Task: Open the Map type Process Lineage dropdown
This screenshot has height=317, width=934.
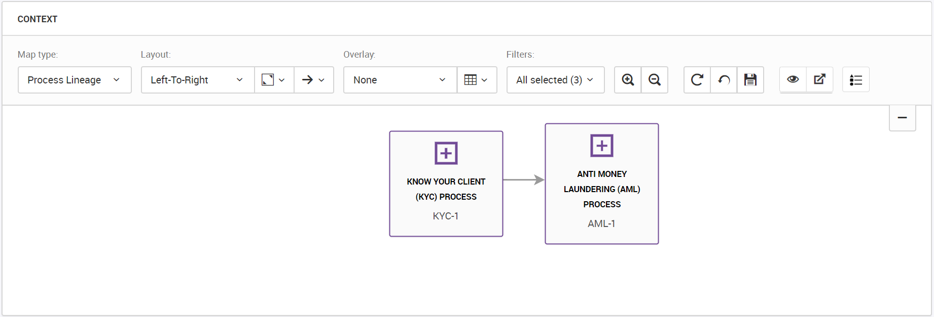Action: pos(75,80)
